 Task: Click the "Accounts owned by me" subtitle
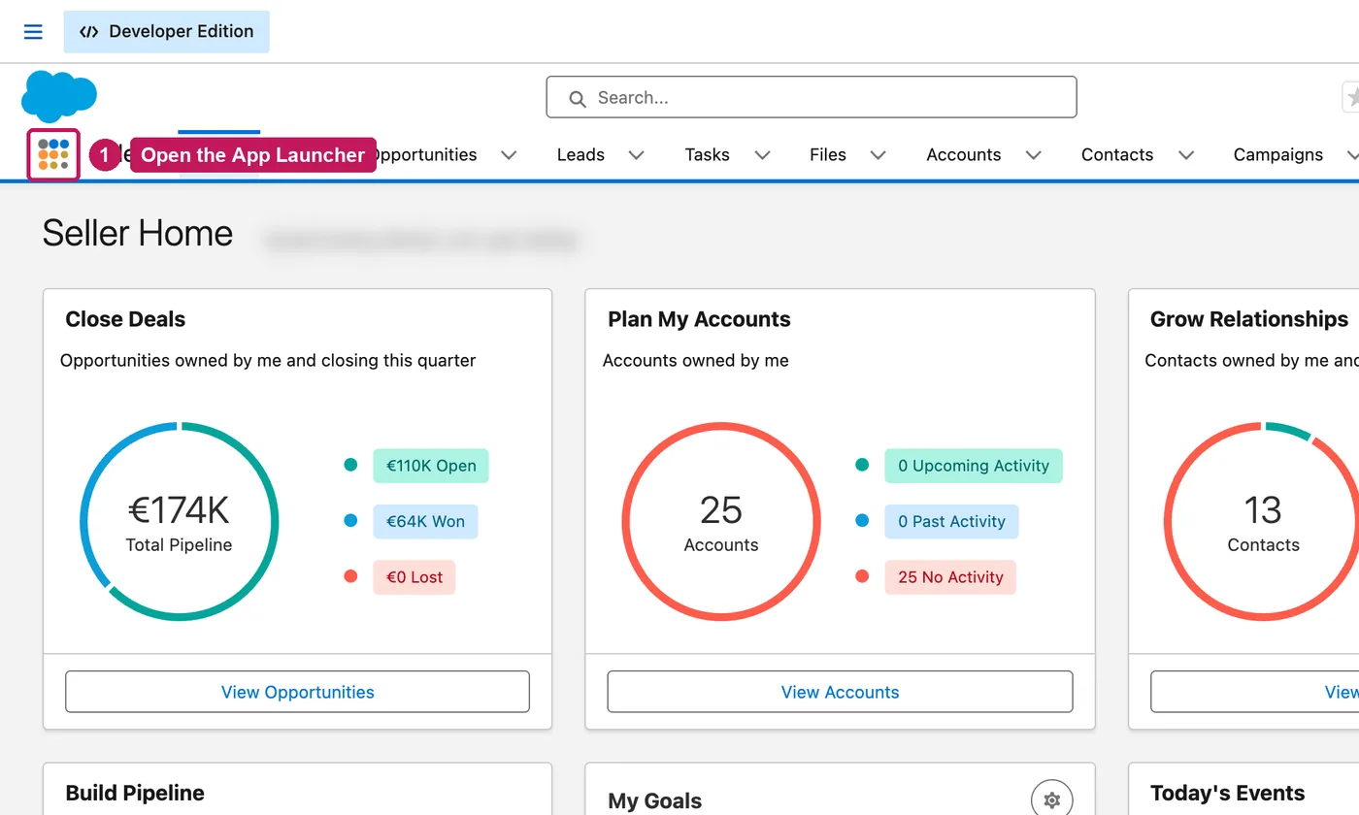[696, 361]
